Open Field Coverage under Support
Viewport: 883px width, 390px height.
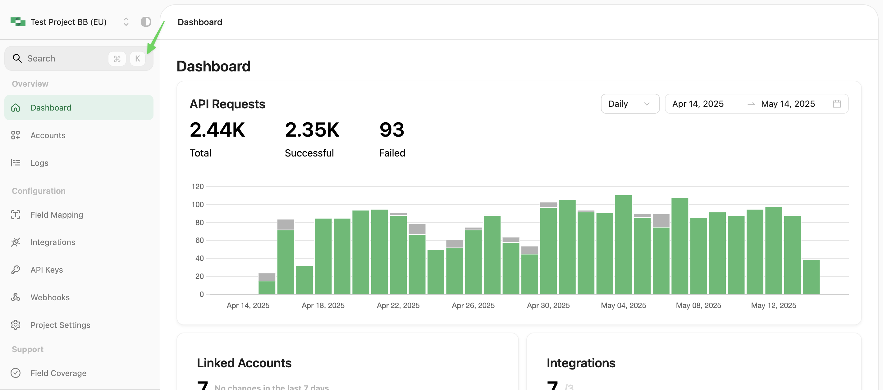(79, 373)
